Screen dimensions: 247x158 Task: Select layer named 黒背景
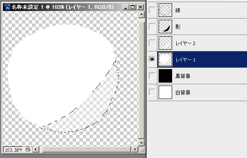tap(183, 76)
